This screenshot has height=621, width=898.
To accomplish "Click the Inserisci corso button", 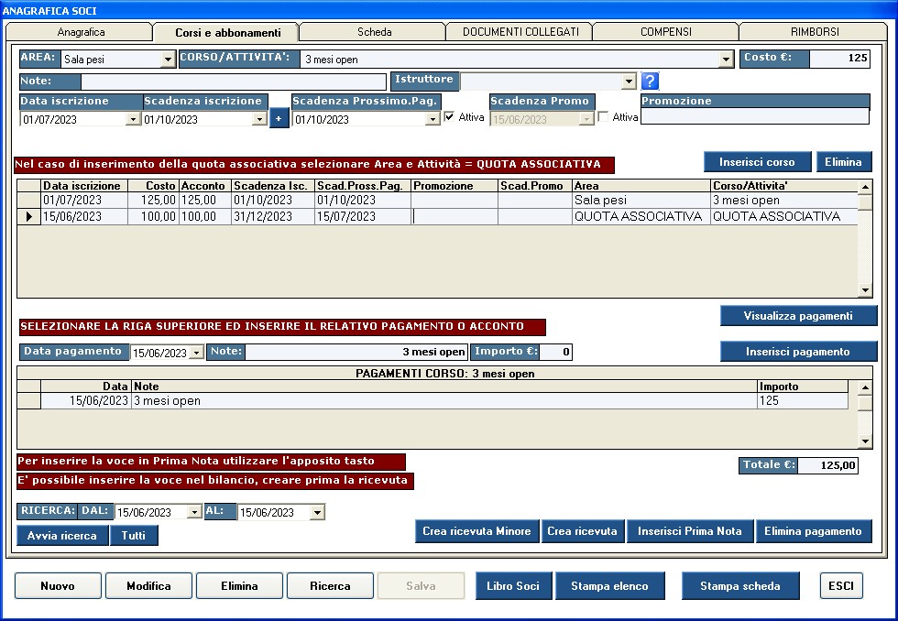I will point(757,162).
